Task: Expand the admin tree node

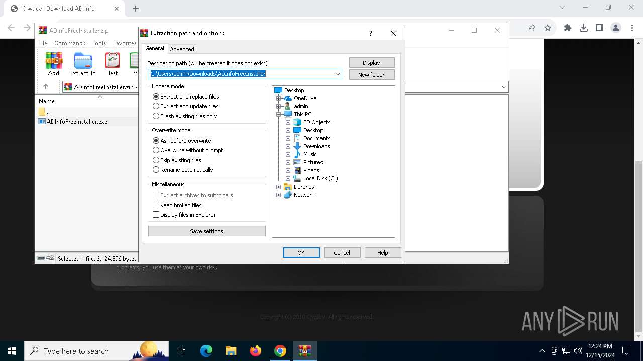Action: tap(279, 106)
